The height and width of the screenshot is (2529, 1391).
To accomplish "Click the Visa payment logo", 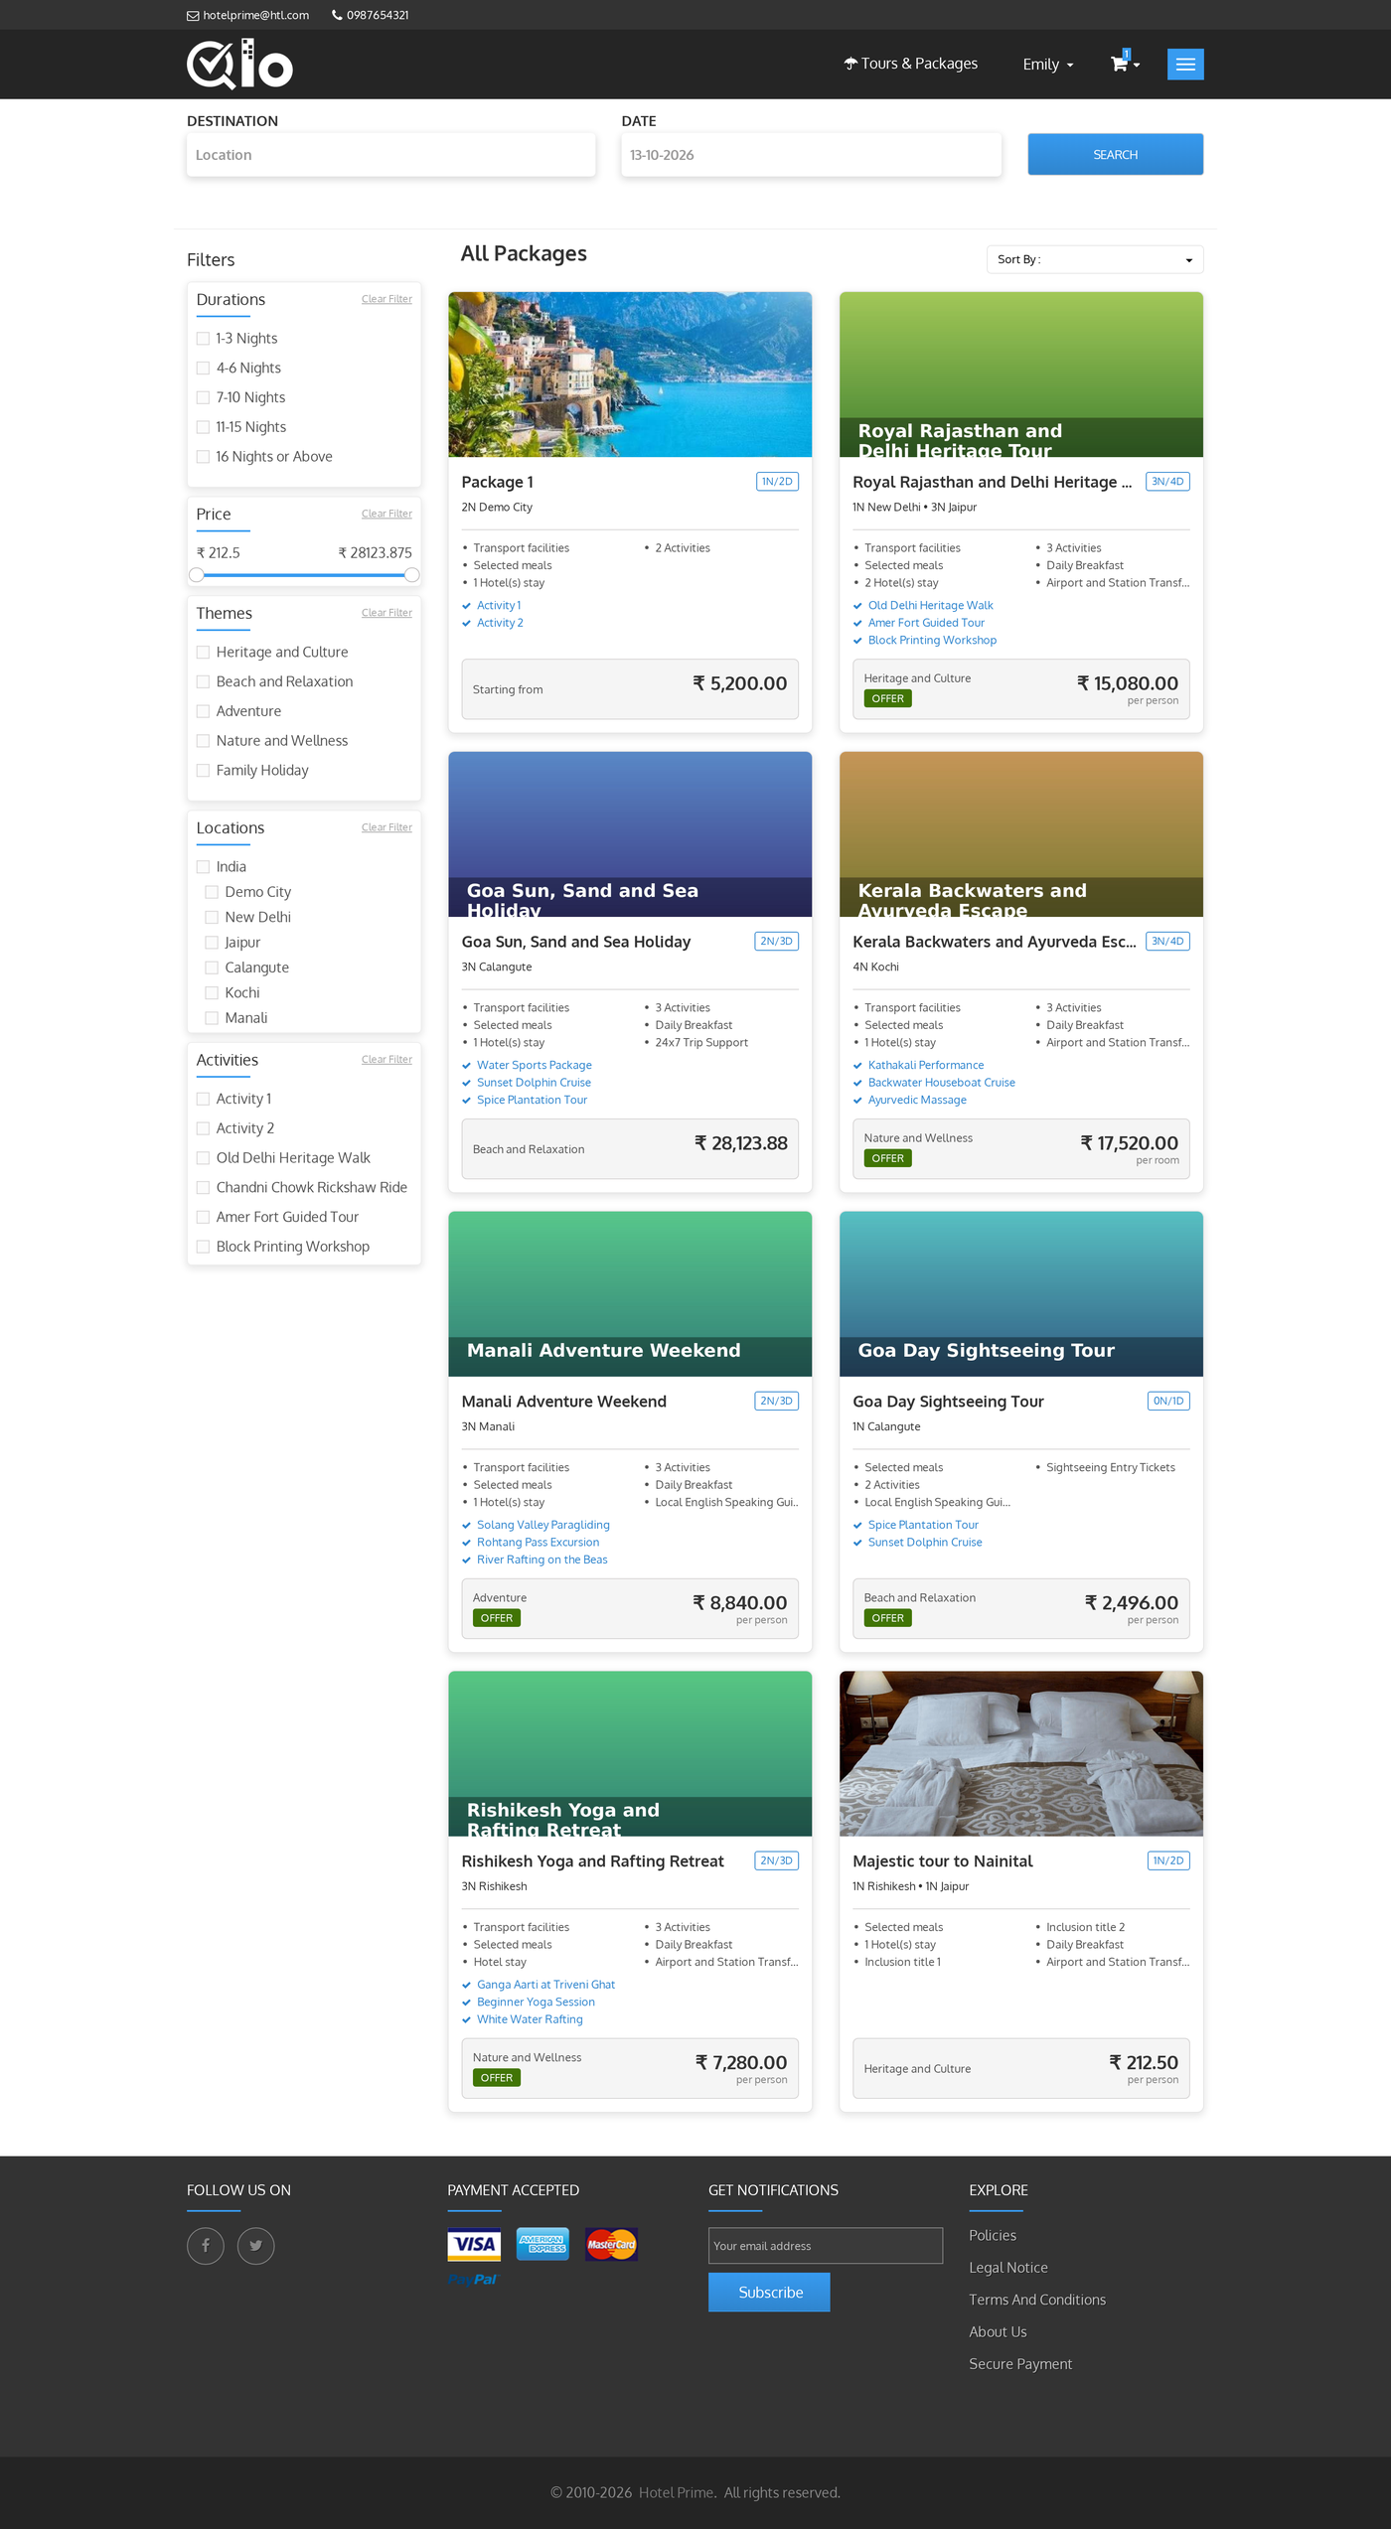I will [474, 2244].
